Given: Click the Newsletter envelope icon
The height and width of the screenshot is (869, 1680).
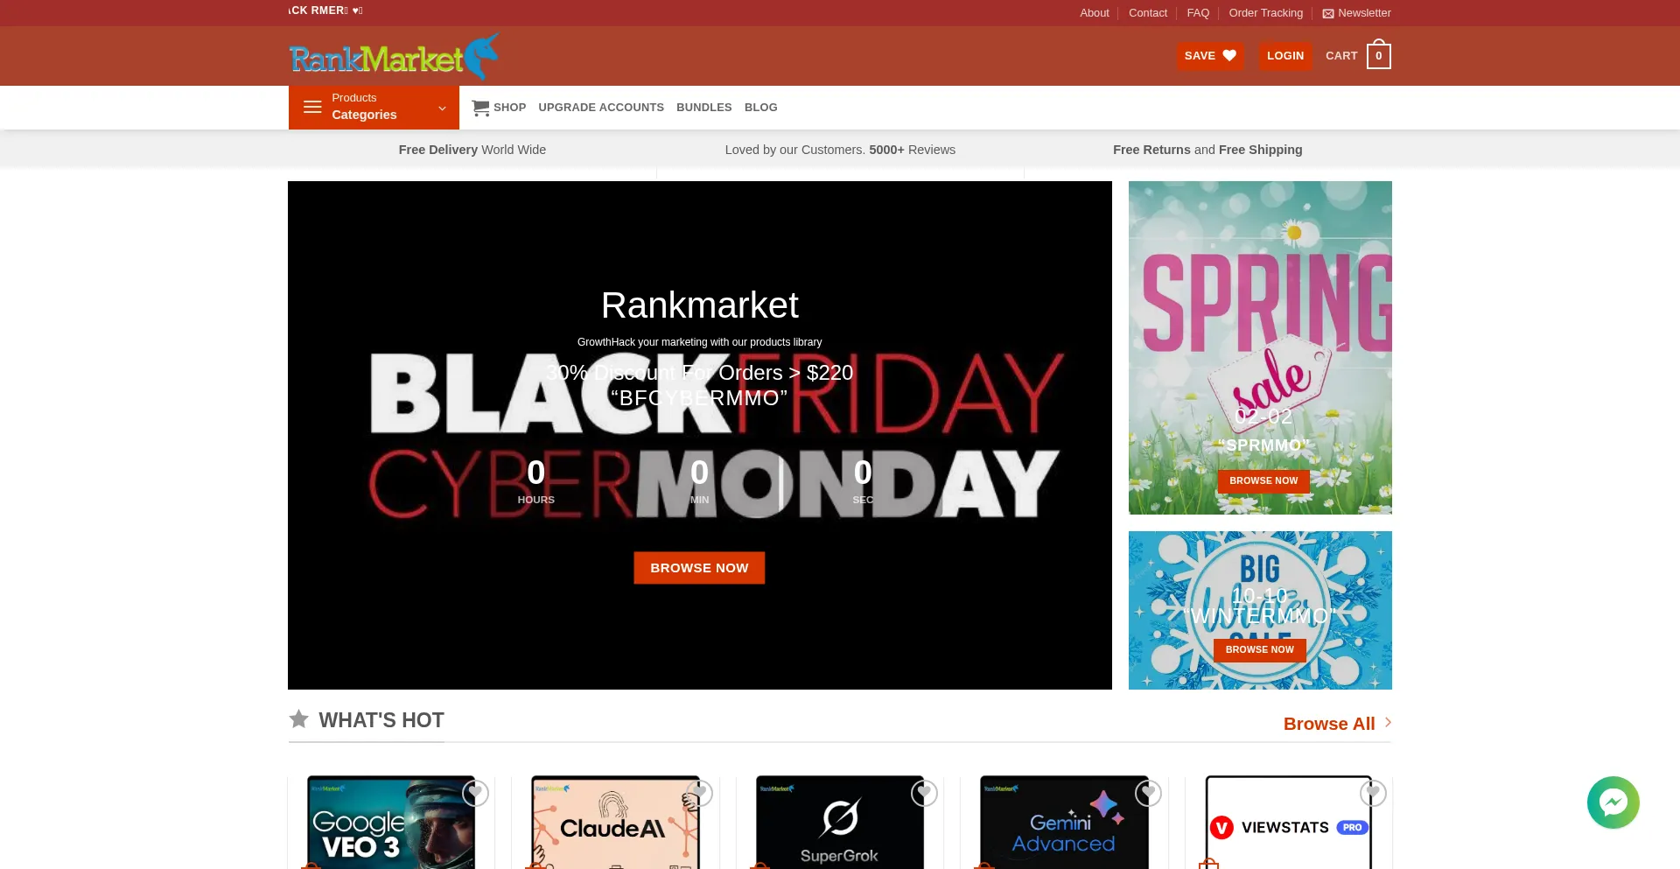Looking at the screenshot, I should coord(1327,13).
